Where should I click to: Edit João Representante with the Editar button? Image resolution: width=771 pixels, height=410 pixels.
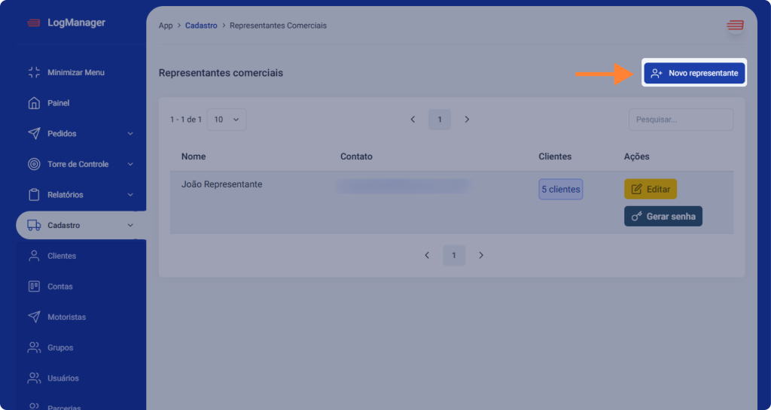tap(651, 189)
